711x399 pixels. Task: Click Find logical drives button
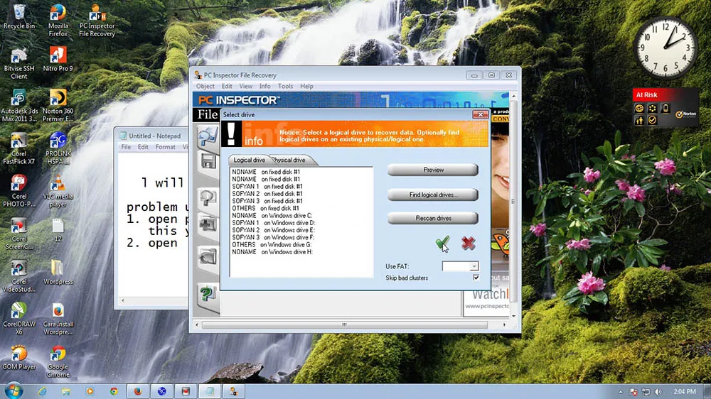[432, 195]
